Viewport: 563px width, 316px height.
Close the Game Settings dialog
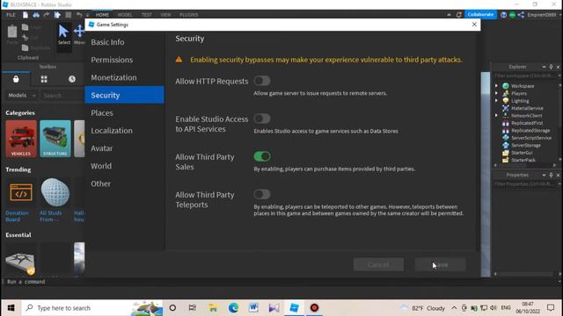coord(474,25)
